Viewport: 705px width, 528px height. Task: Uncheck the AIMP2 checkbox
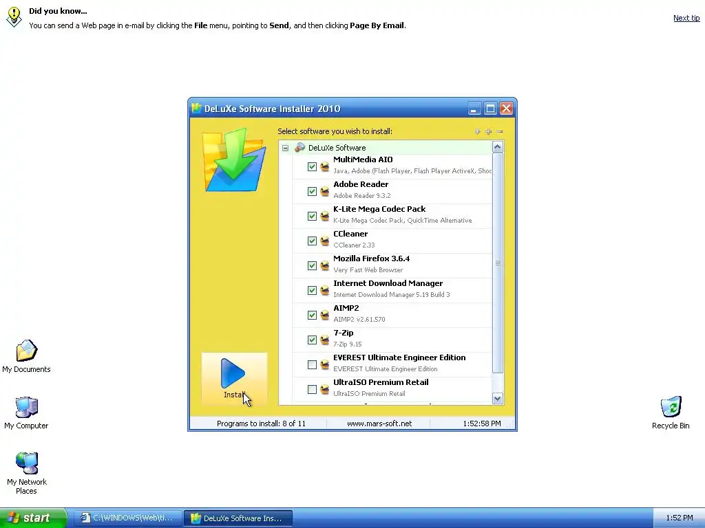coord(312,315)
